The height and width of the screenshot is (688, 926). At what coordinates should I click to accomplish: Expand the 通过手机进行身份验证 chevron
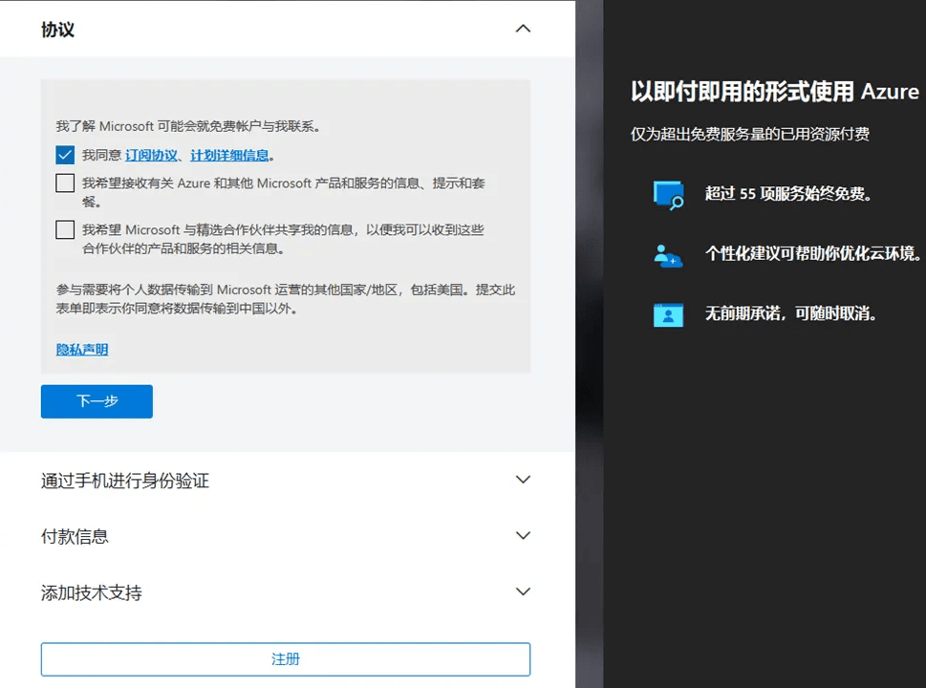coord(523,480)
